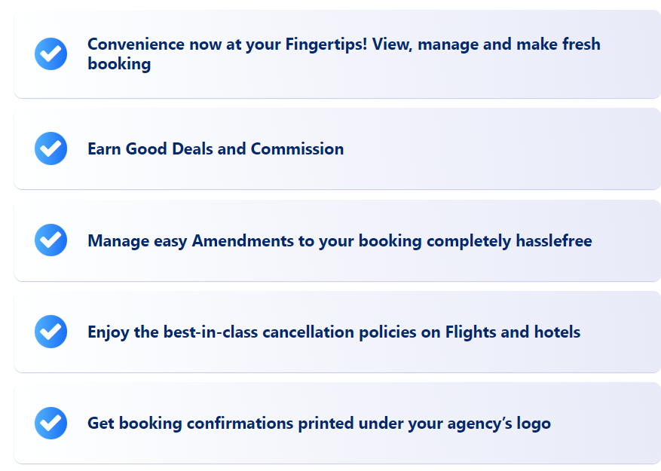Click 'agency's logo' in the last card

point(499,424)
